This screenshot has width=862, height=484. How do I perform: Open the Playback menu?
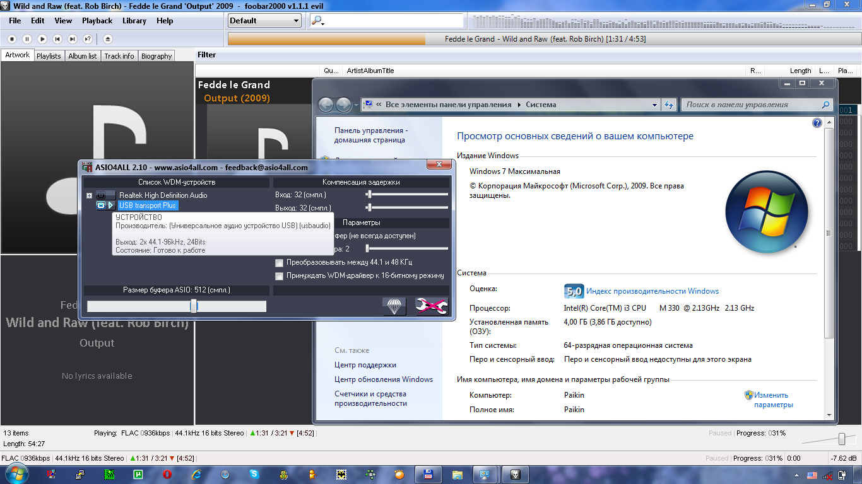pos(97,21)
